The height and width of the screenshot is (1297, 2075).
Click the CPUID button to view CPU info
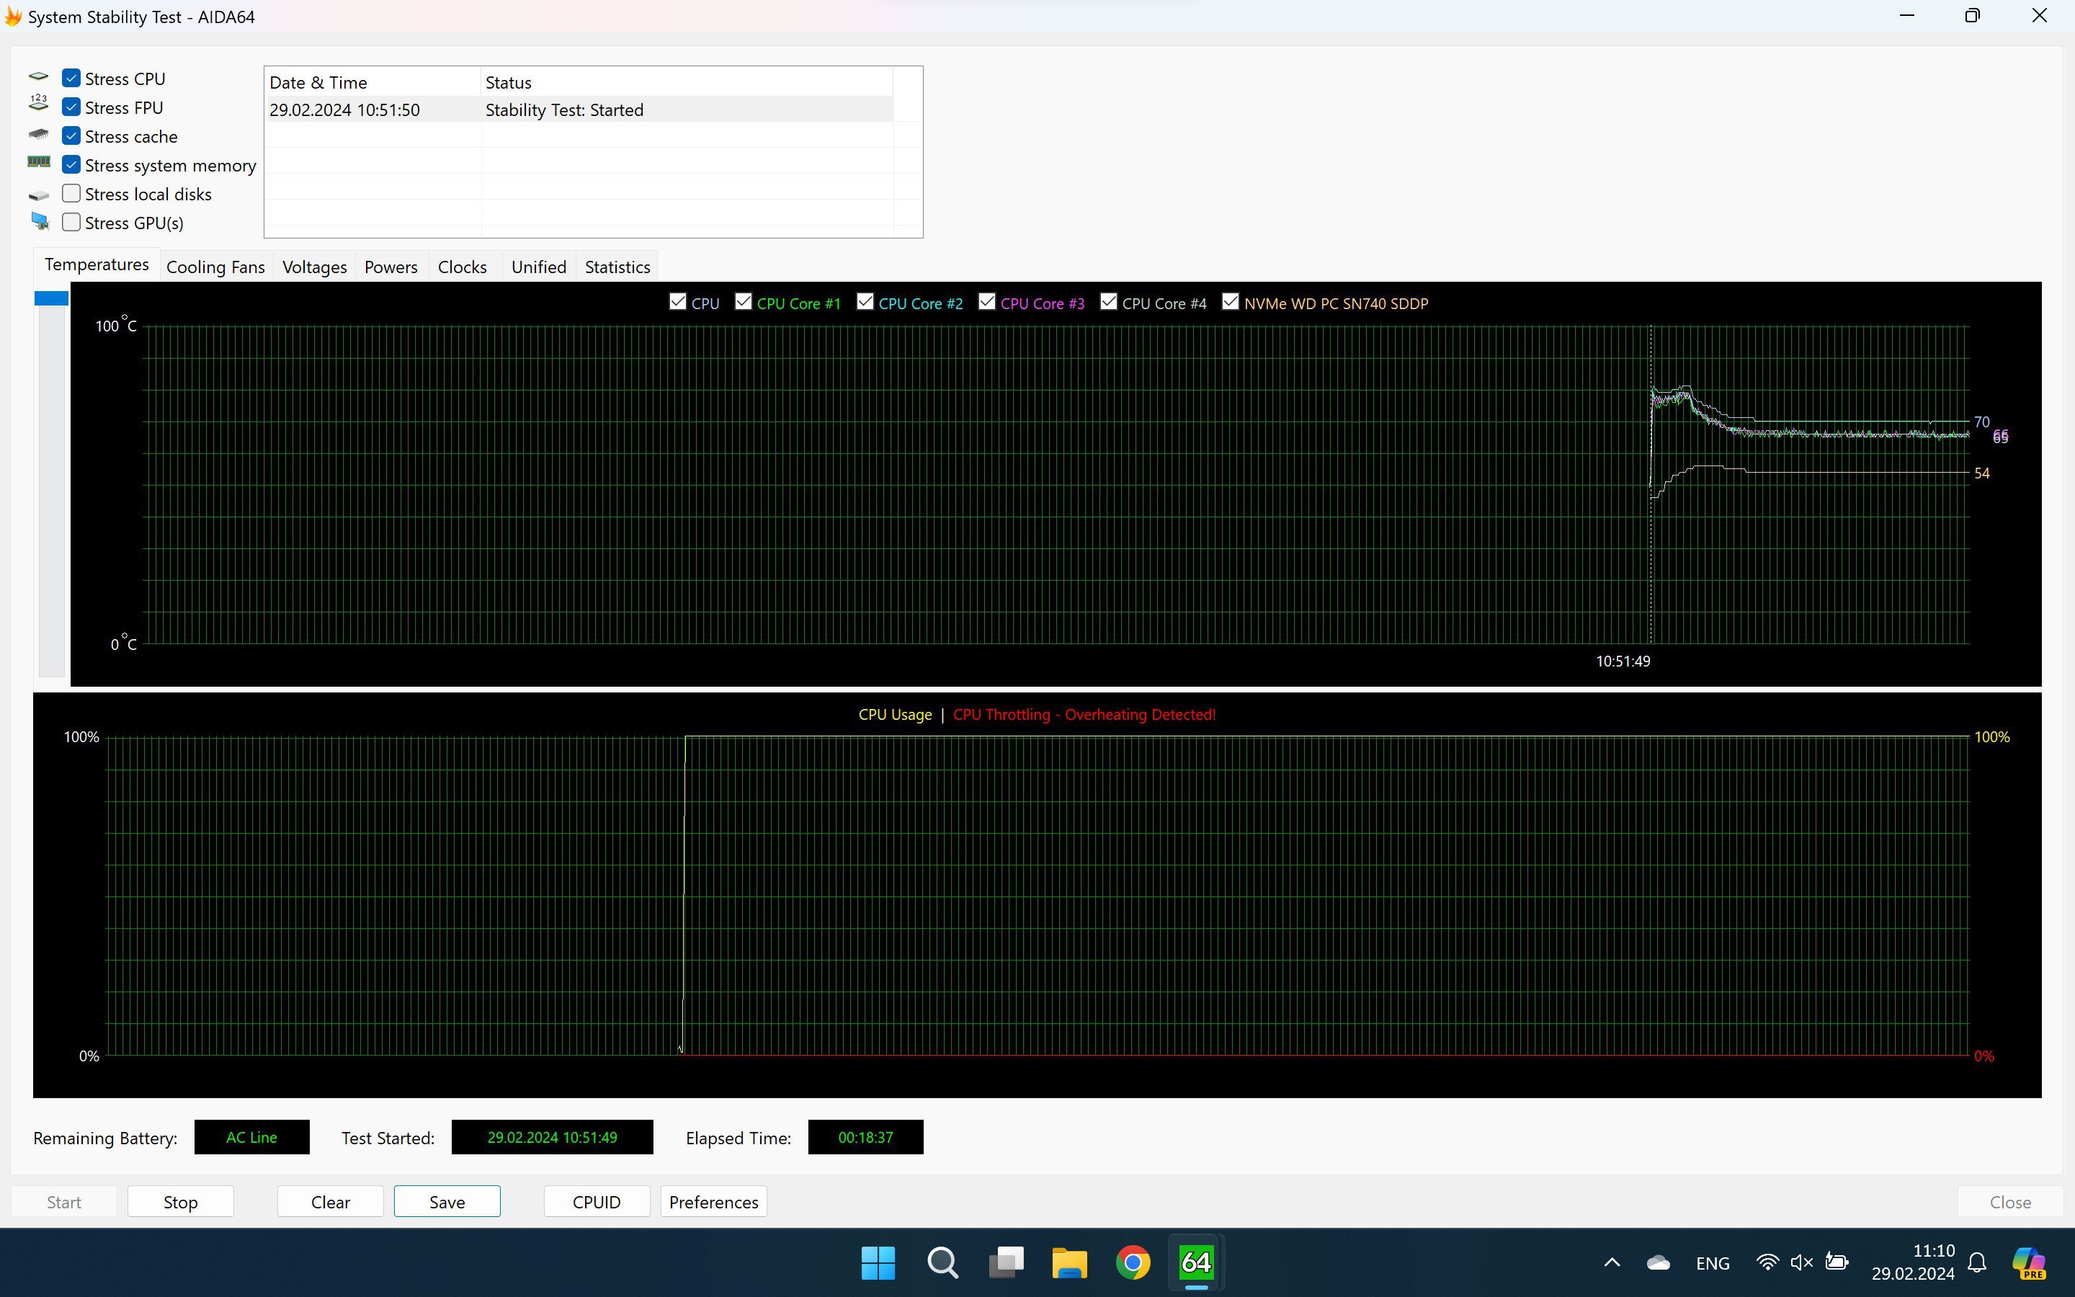(594, 1201)
